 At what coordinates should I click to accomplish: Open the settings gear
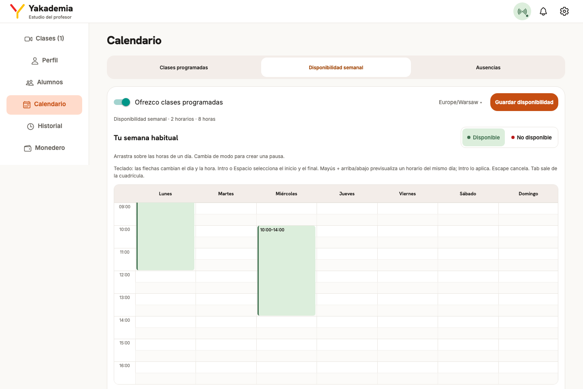564,11
